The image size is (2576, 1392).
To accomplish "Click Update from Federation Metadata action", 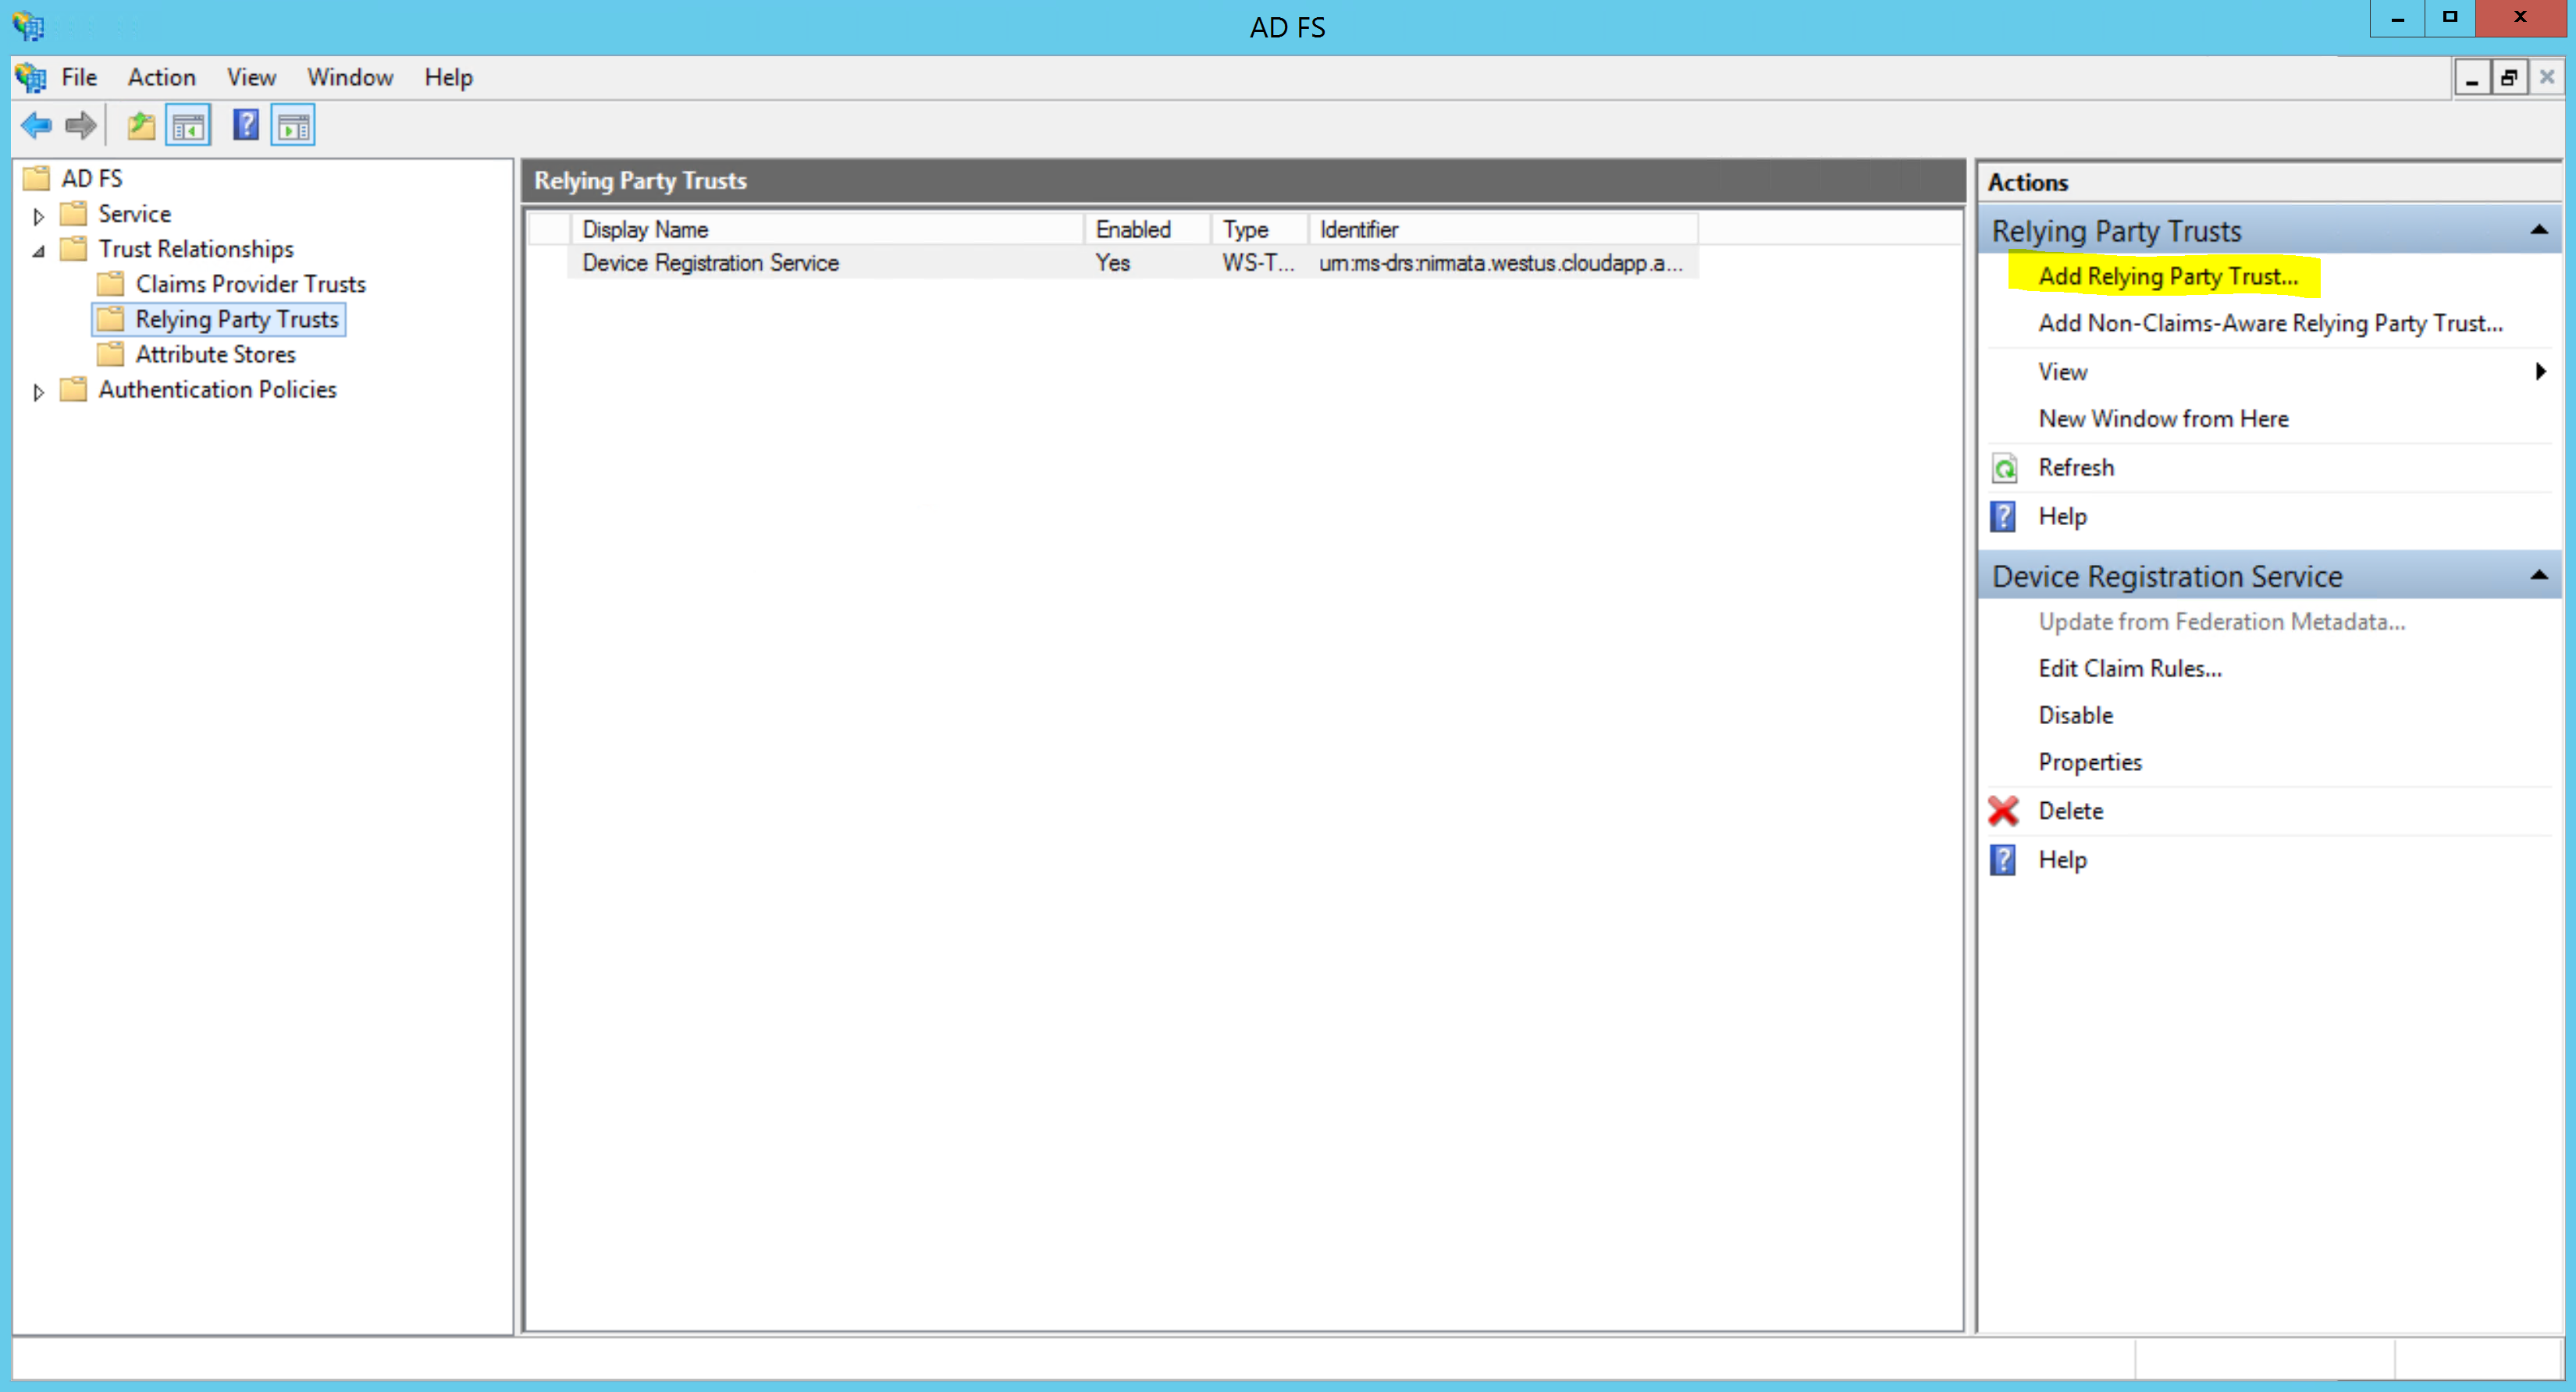I will coord(2222,622).
